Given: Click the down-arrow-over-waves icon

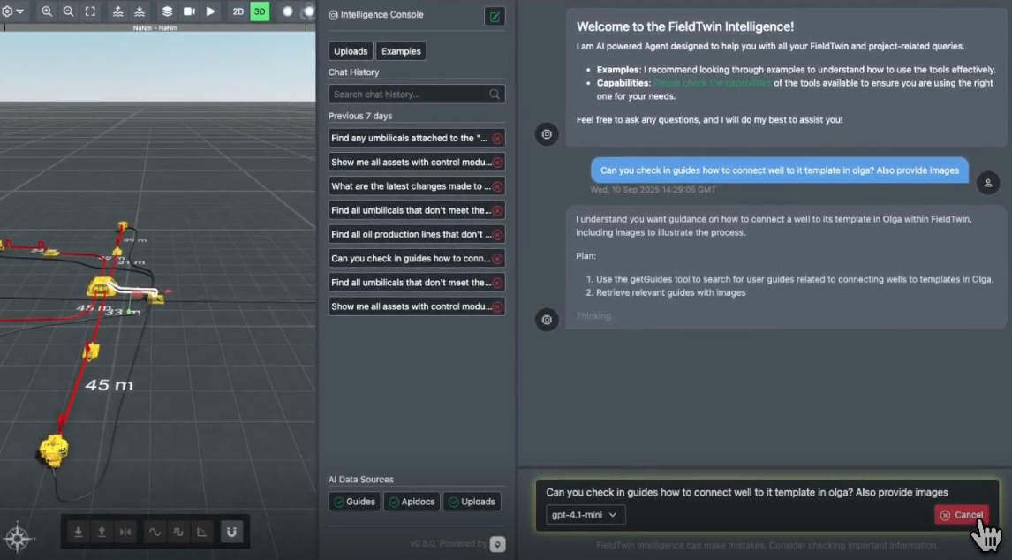Looking at the screenshot, I should click(x=140, y=11).
